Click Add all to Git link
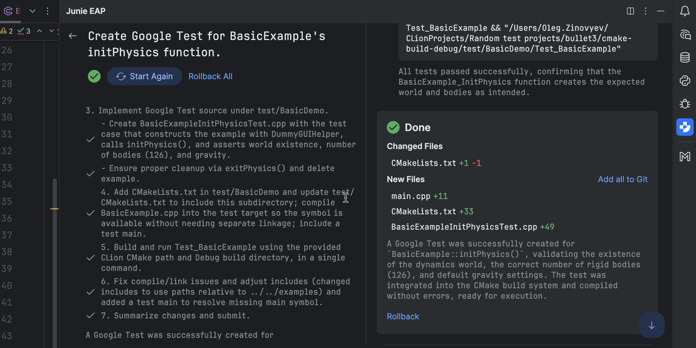The height and width of the screenshot is (348, 696). point(623,179)
